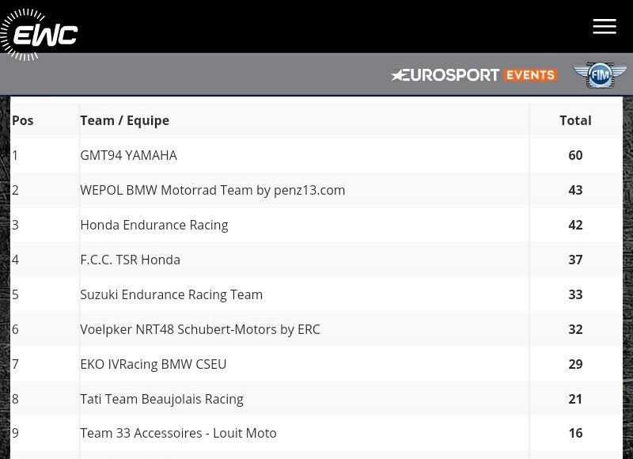
Task: Click the 37 points total cell
Action: coord(575,260)
